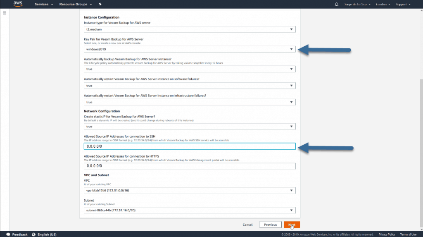The width and height of the screenshot is (423, 237).
Task: Expand the Jorge de la Cruz account menu
Action: [x=357, y=4]
